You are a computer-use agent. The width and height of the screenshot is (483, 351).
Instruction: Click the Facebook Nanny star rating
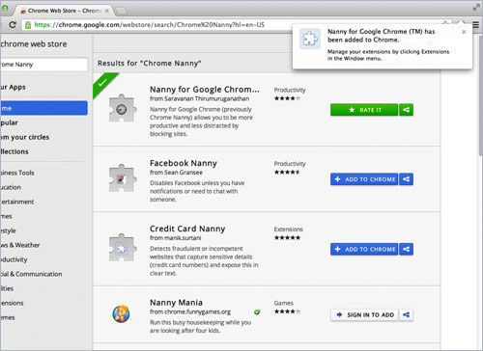[x=287, y=173]
